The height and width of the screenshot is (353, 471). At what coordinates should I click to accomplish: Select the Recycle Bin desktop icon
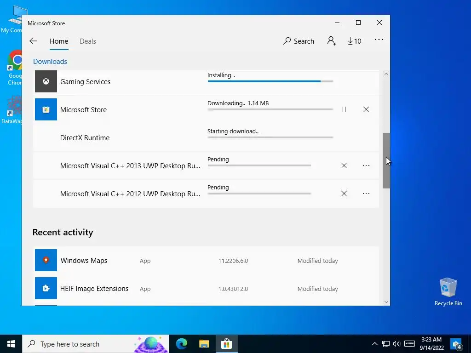coord(448,292)
